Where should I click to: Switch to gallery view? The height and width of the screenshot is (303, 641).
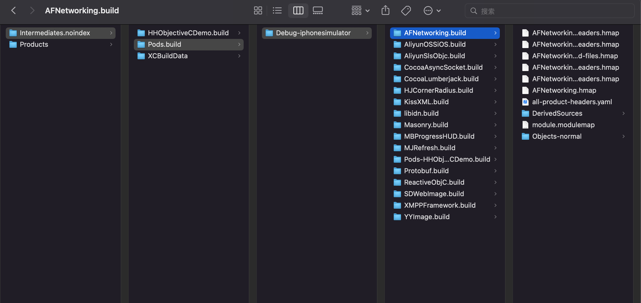(x=318, y=11)
